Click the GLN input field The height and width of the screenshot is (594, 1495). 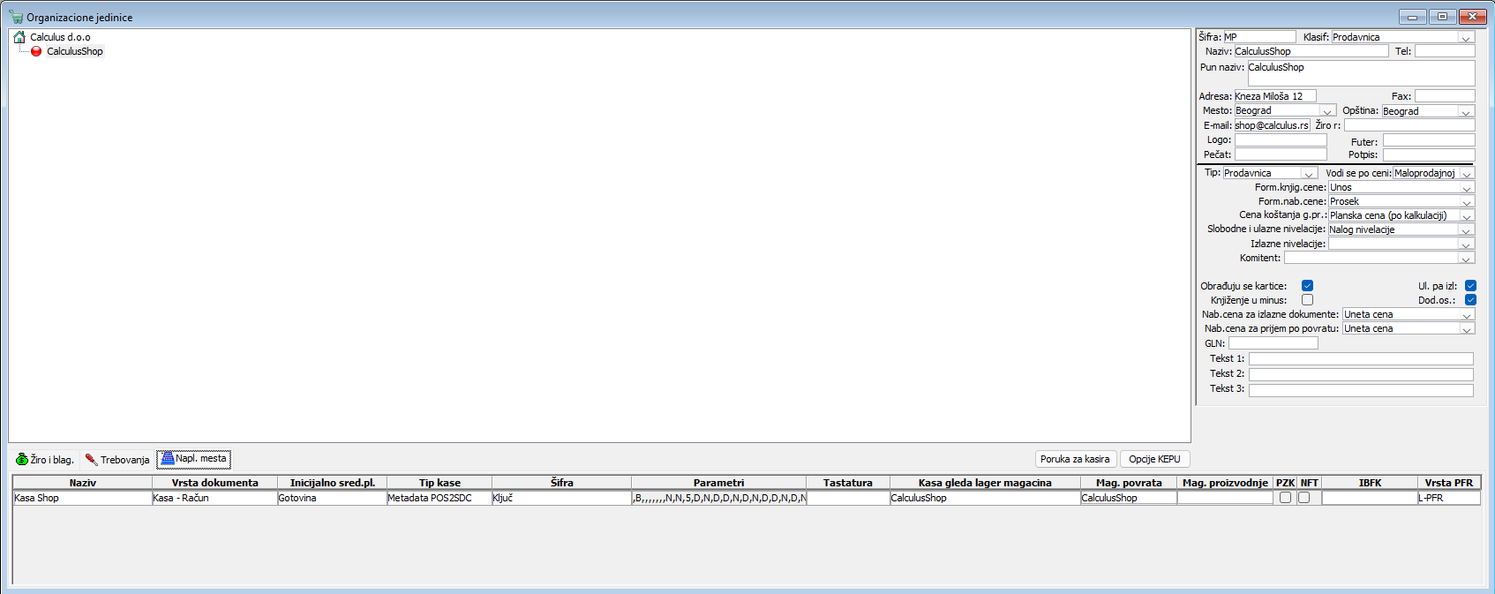[x=1273, y=343]
